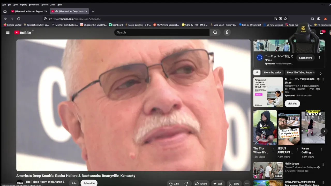This screenshot has width=331, height=186.
Task: Share this video
Action: [x=201, y=184]
